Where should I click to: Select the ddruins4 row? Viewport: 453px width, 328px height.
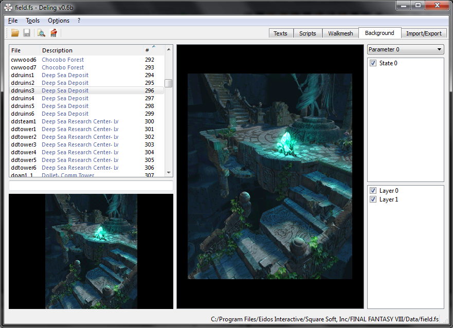coord(87,99)
